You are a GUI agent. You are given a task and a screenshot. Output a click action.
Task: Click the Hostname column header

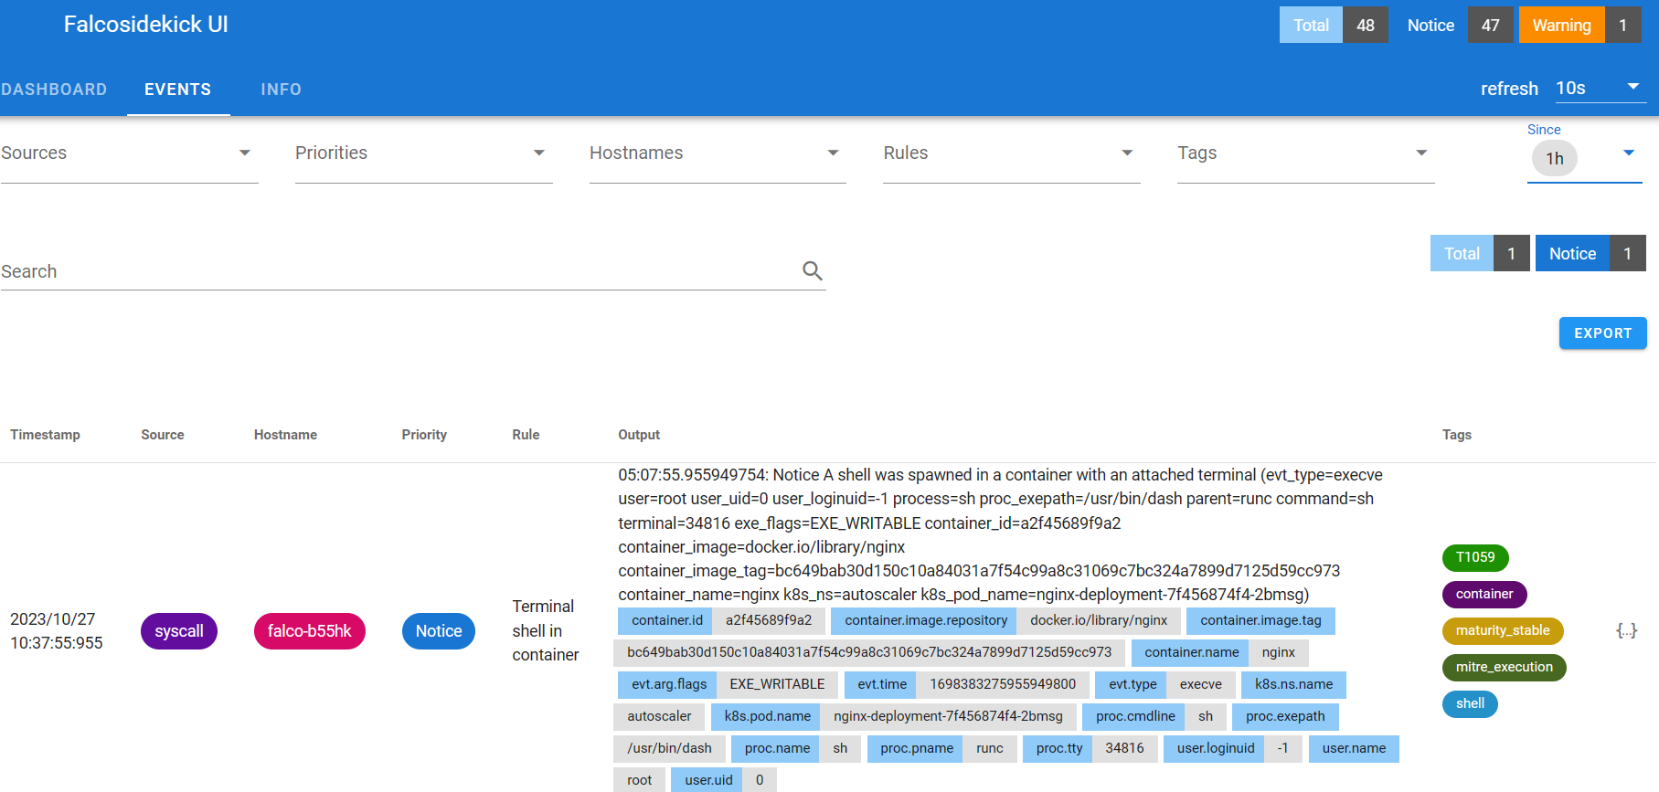click(x=285, y=435)
